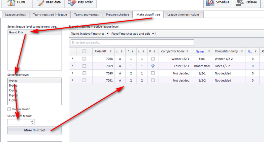Switch to Prepare schedule tab
Screen dimensions: 264x142
[x=117, y=15]
